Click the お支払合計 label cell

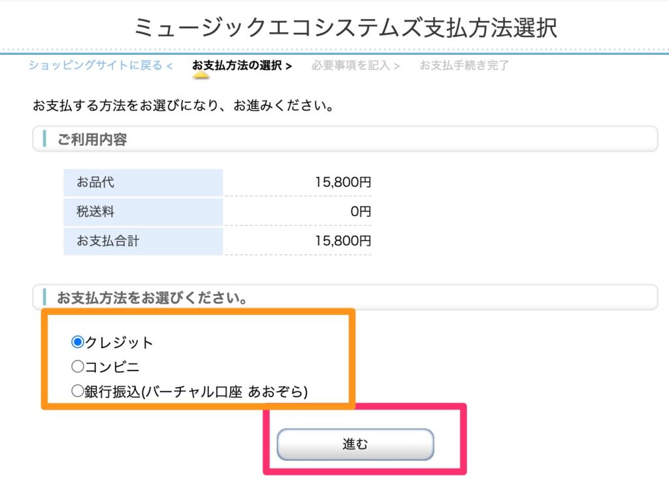click(x=108, y=241)
